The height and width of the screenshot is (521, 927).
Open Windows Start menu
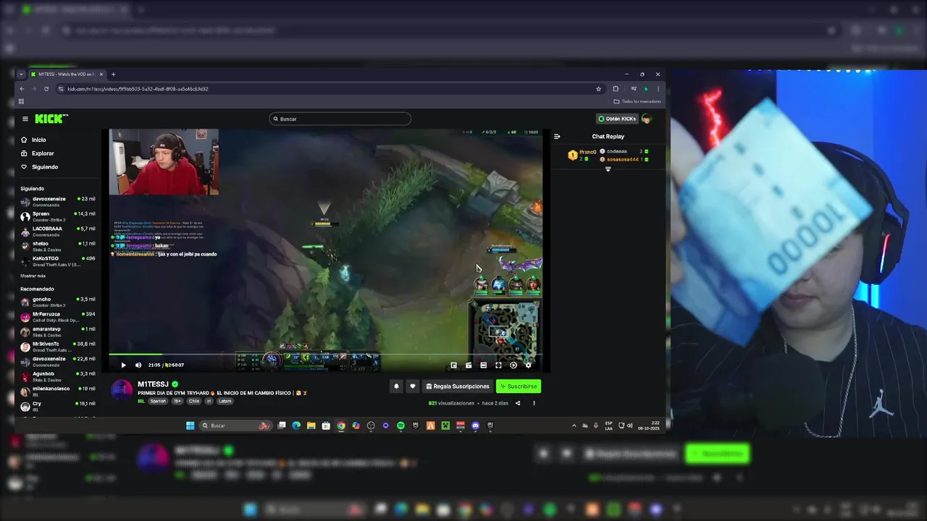click(x=190, y=425)
